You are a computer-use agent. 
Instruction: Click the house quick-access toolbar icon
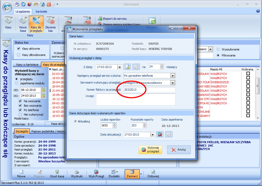[17, 4]
